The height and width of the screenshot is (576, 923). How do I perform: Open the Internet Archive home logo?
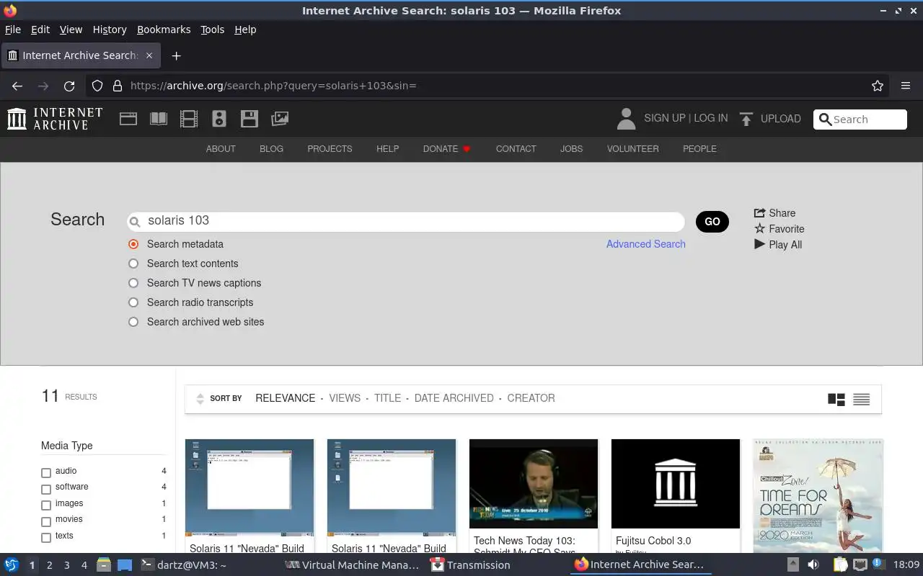tap(55, 119)
